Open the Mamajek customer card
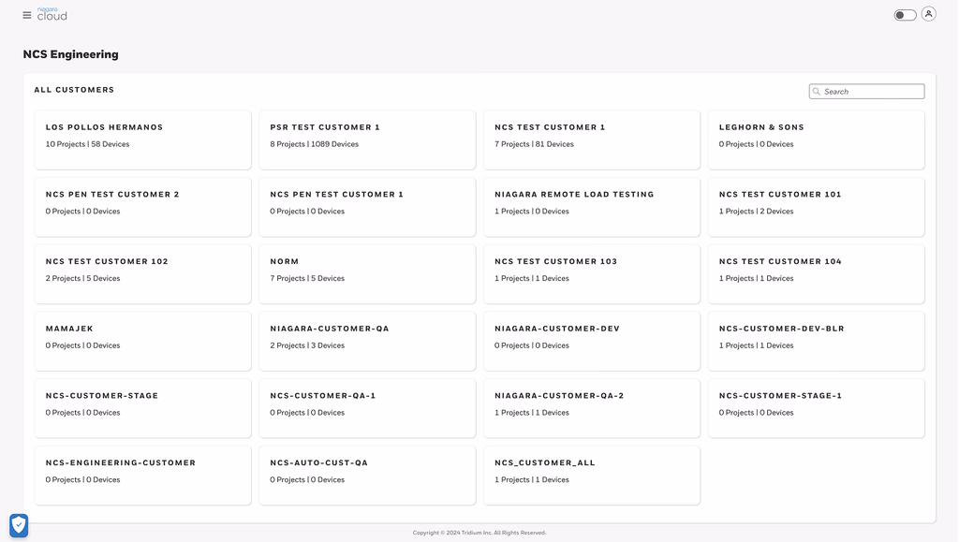 [x=142, y=342]
